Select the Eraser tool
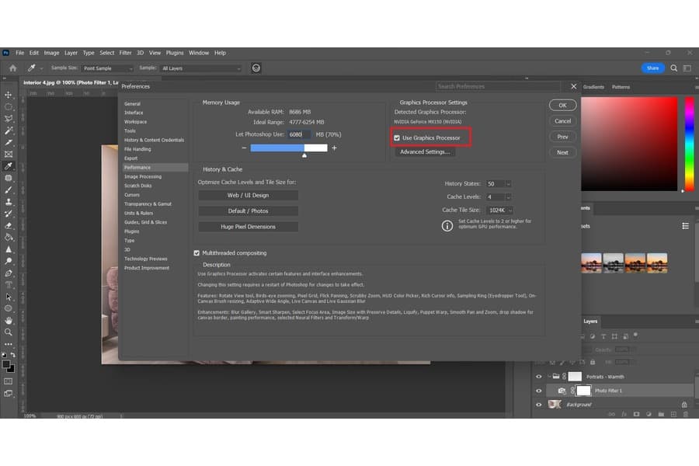 coord(9,226)
